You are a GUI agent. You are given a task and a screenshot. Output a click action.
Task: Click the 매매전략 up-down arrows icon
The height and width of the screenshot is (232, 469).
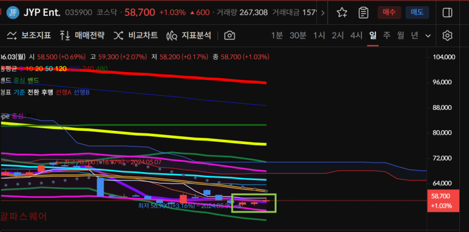click(x=64, y=36)
